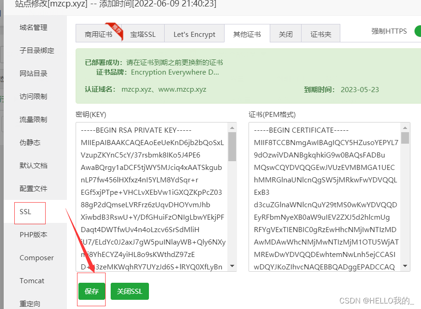This screenshot has height=309, width=421.
Task: Switch to the Let's Encrypt tab
Action: (x=194, y=34)
